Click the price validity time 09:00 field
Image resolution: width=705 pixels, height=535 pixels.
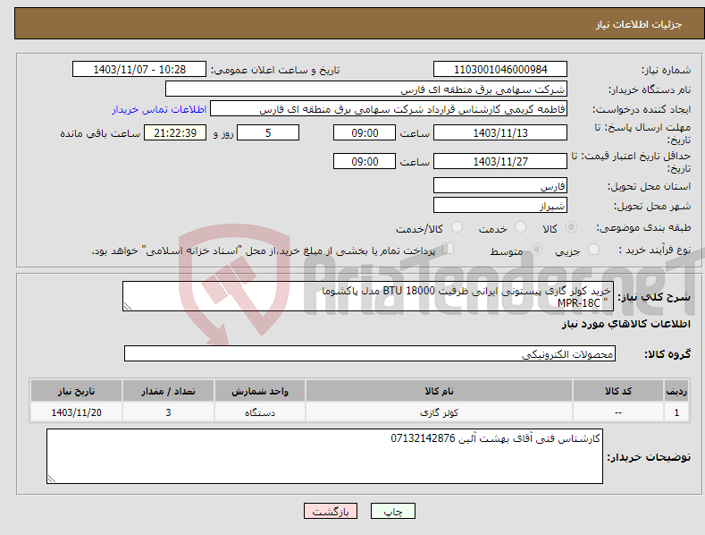(x=365, y=161)
